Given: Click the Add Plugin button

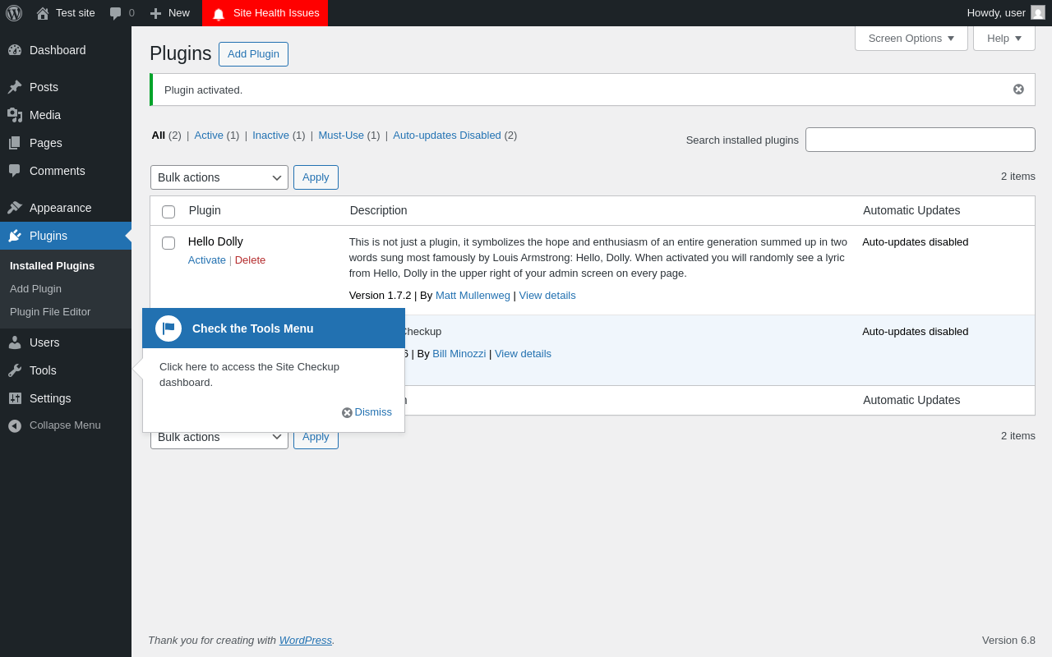Looking at the screenshot, I should [x=253, y=54].
